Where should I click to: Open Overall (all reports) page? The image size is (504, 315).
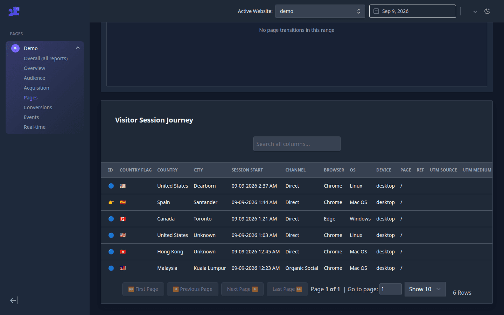46,58
